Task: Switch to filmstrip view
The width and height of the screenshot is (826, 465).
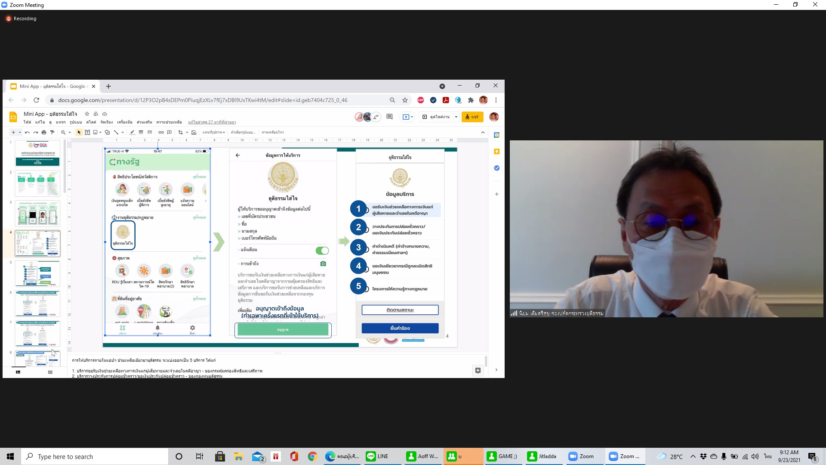Action: pos(18,372)
